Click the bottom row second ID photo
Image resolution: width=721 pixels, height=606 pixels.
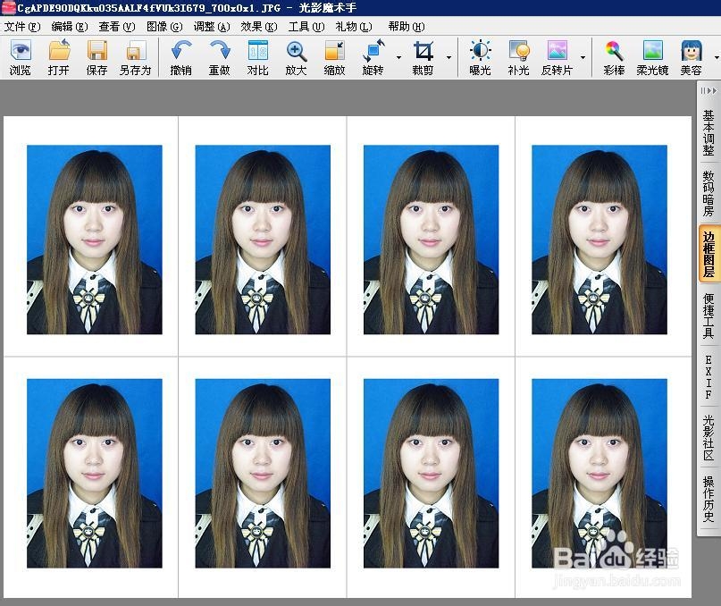click(263, 474)
